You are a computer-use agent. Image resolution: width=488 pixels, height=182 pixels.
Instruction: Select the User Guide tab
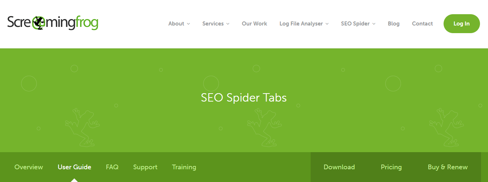74,167
